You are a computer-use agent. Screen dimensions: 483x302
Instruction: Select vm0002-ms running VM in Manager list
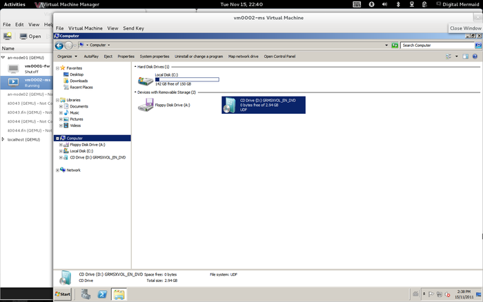coord(26,83)
